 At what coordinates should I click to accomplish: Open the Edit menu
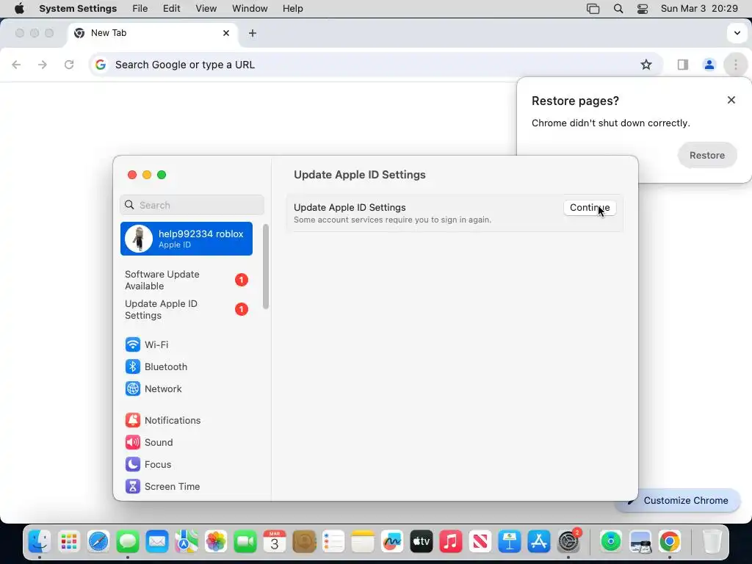click(171, 9)
